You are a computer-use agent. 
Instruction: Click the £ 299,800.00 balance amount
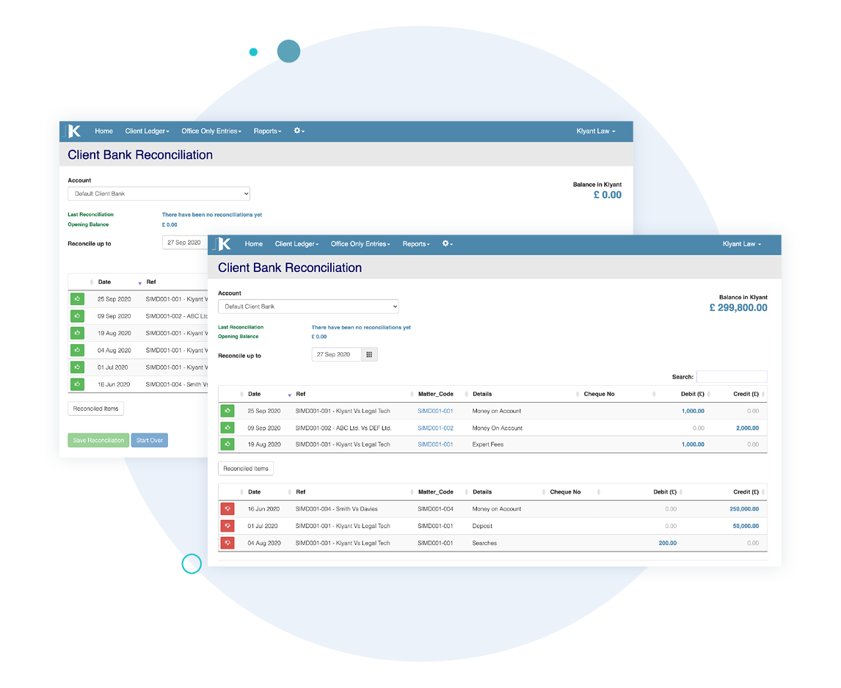[x=738, y=308]
